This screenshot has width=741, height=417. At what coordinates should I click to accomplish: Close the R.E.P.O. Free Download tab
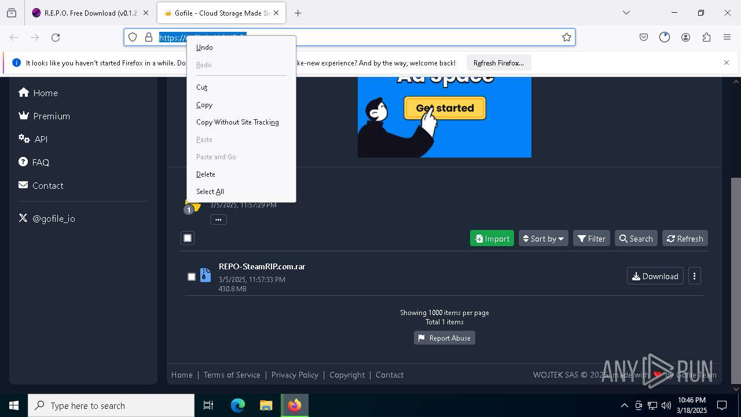pyautogui.click(x=145, y=13)
